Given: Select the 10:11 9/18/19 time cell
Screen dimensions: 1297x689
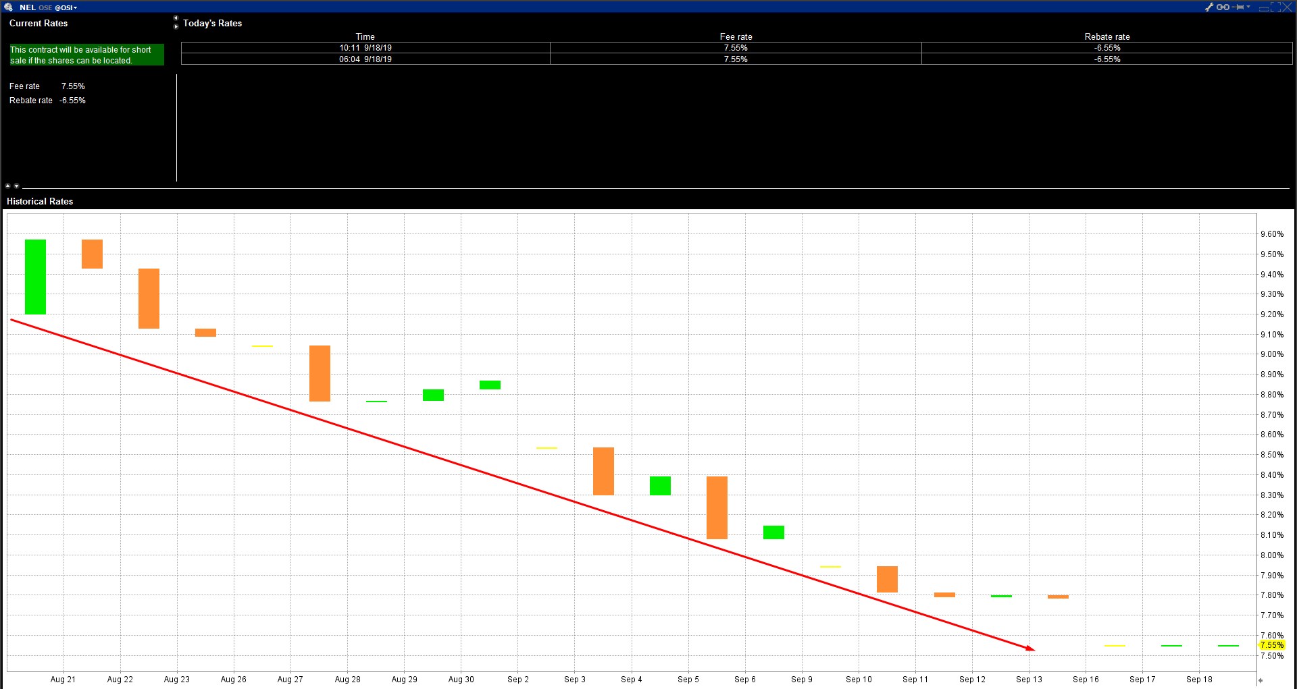Looking at the screenshot, I should pos(365,48).
